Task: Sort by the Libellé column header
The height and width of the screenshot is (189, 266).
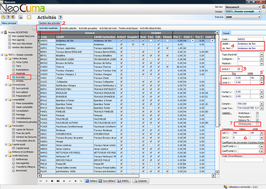Action: (x=74, y=37)
